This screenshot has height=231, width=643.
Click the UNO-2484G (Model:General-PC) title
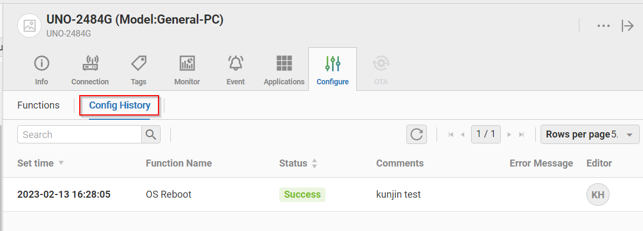(x=135, y=20)
